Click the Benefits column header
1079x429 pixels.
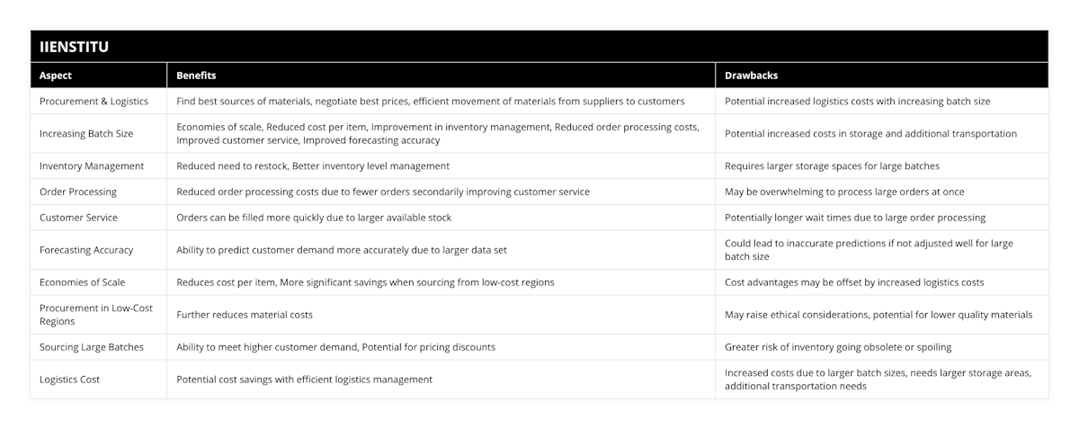pyautogui.click(x=196, y=76)
